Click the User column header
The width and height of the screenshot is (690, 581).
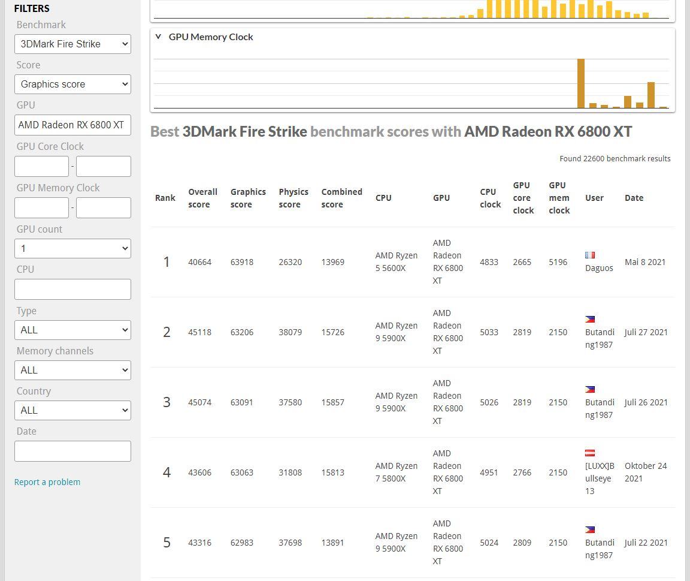point(595,198)
